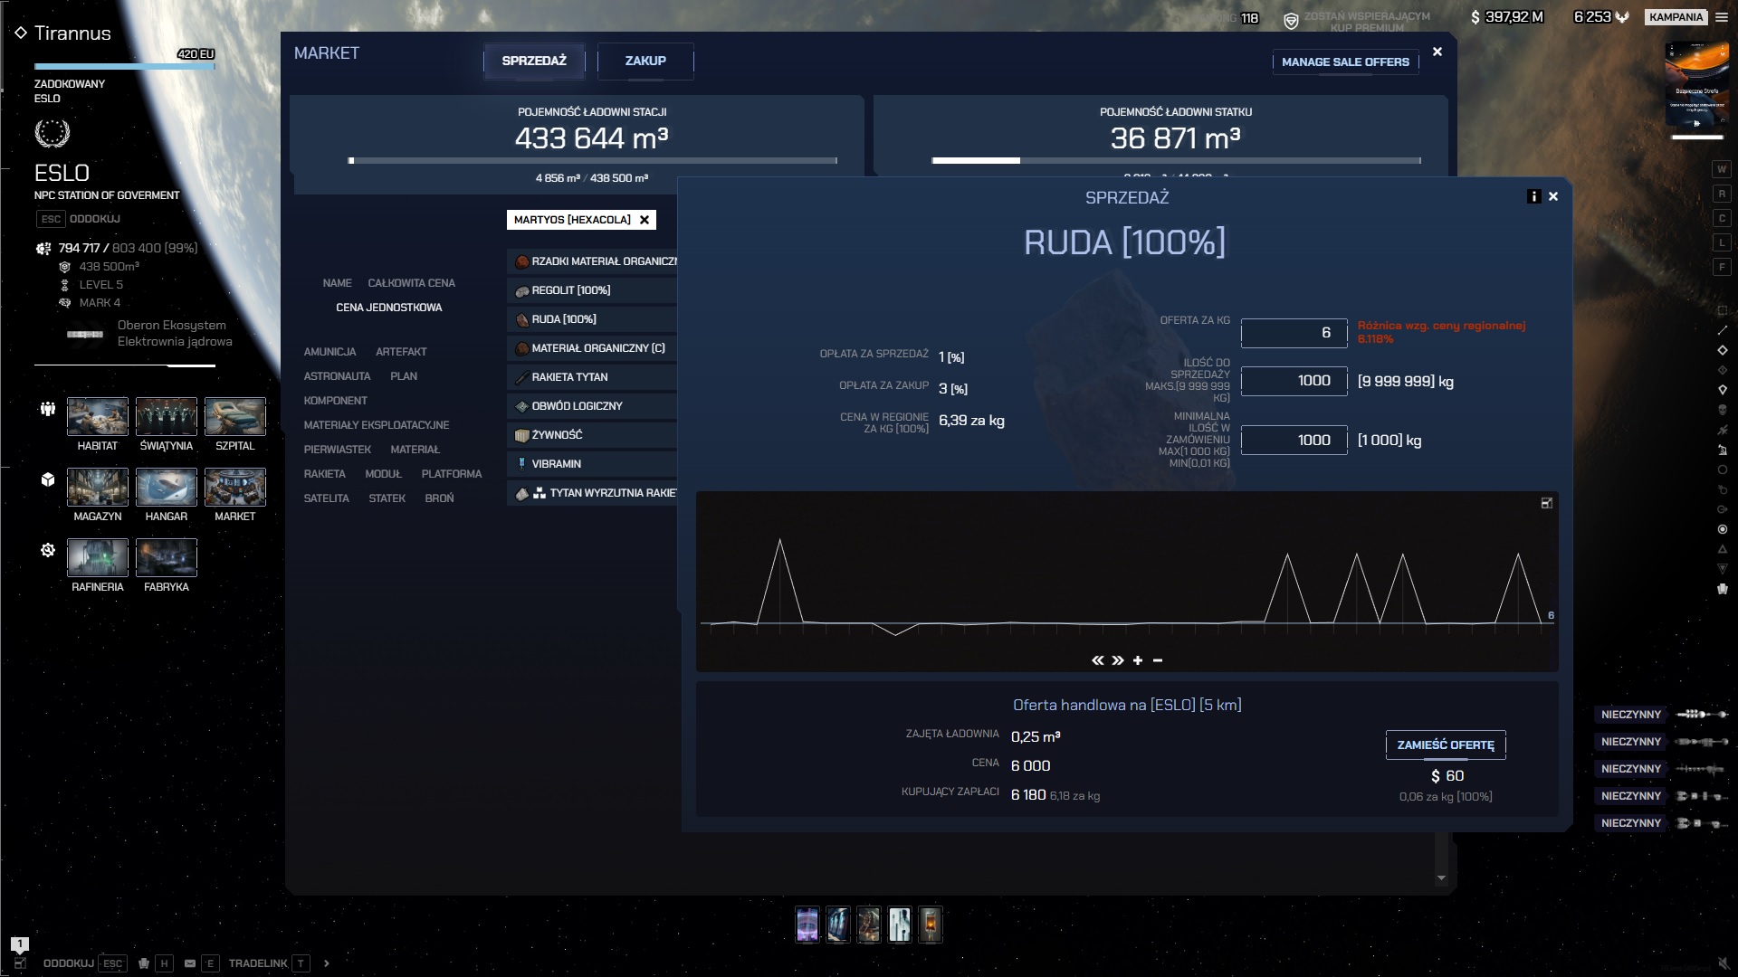Open the Habitat station module

tap(97, 417)
